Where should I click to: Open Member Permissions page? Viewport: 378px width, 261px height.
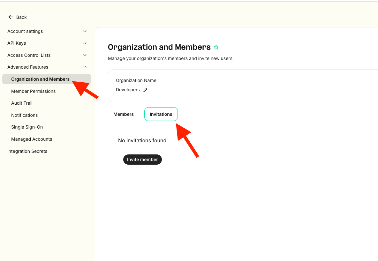tap(33, 91)
